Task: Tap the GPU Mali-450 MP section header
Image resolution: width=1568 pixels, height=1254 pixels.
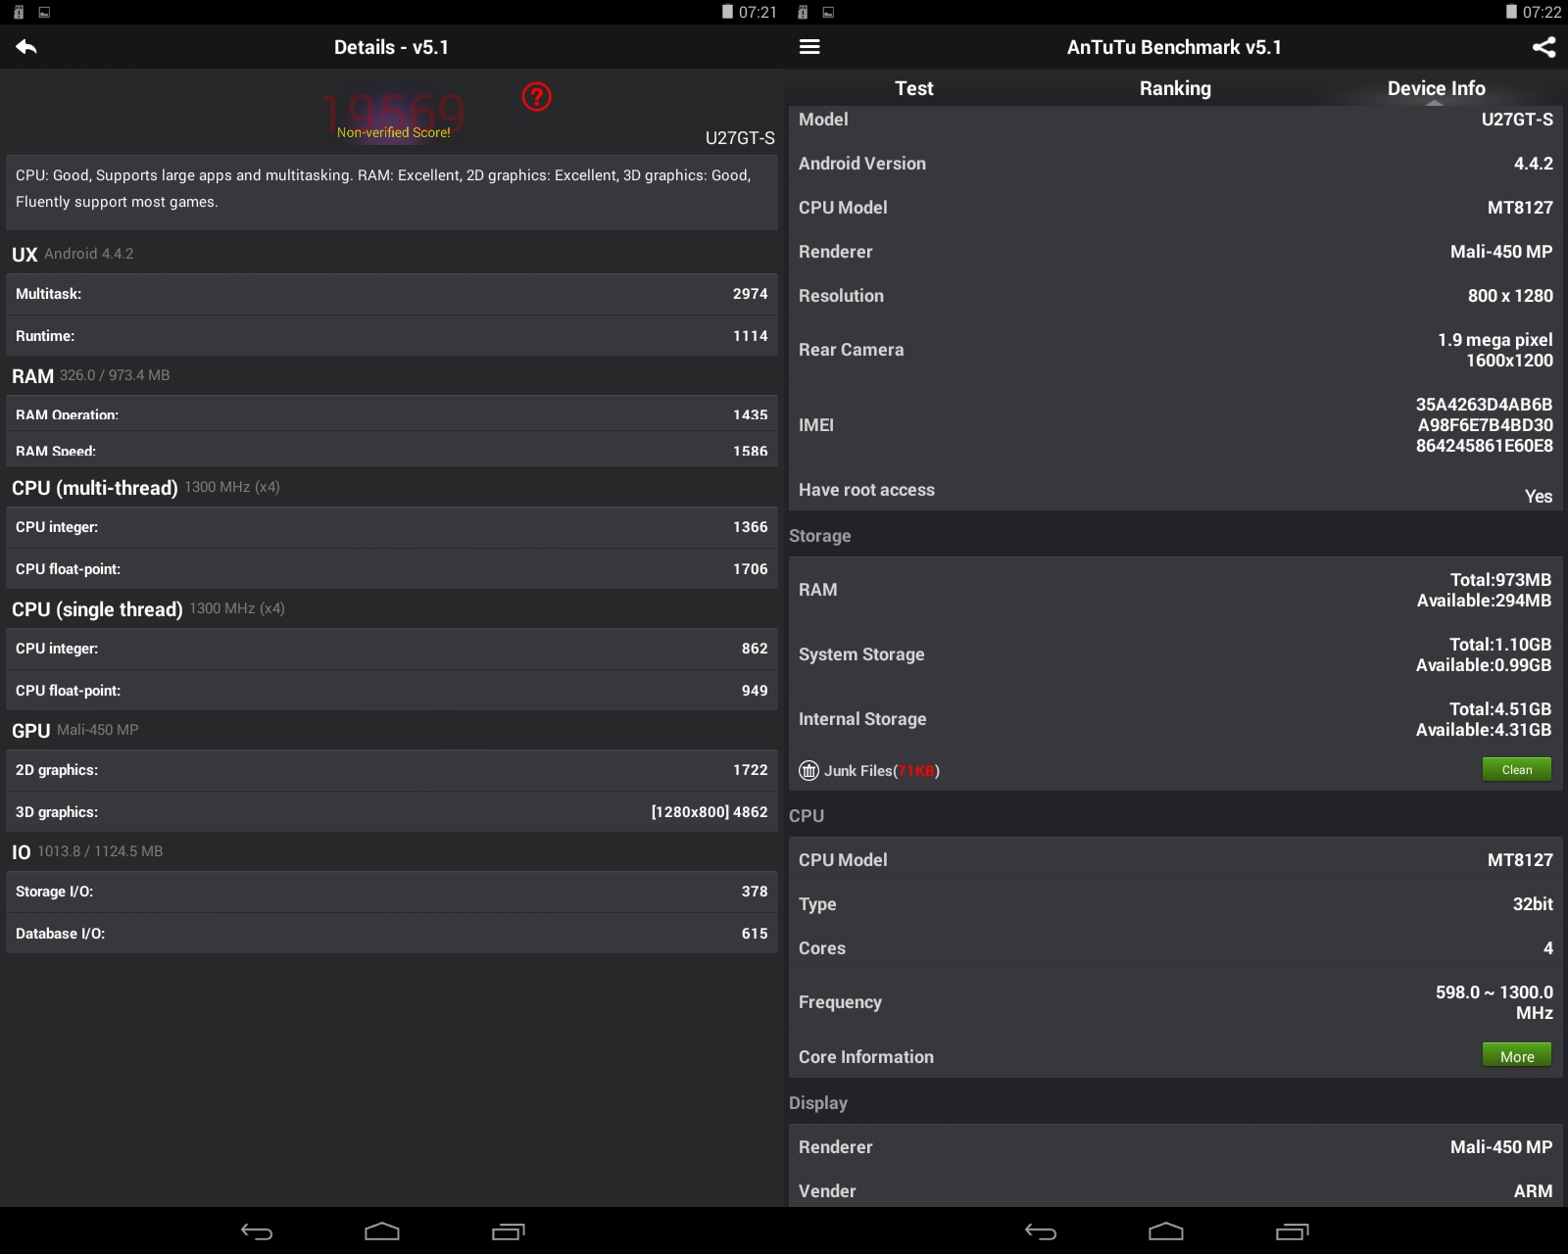Action: tap(74, 730)
